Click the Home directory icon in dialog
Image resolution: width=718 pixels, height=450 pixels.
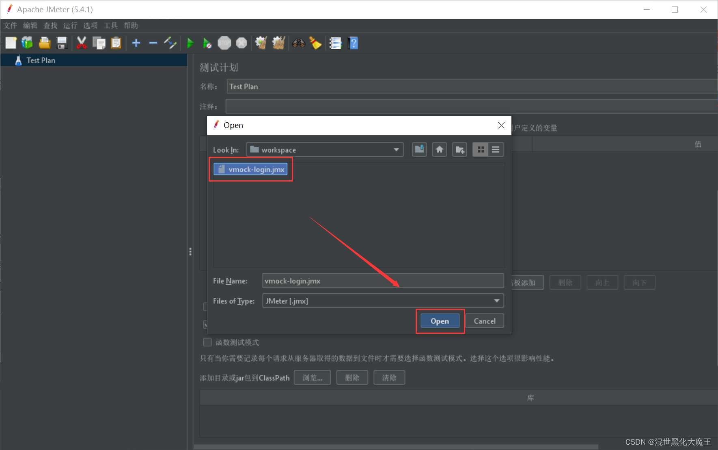(x=440, y=149)
